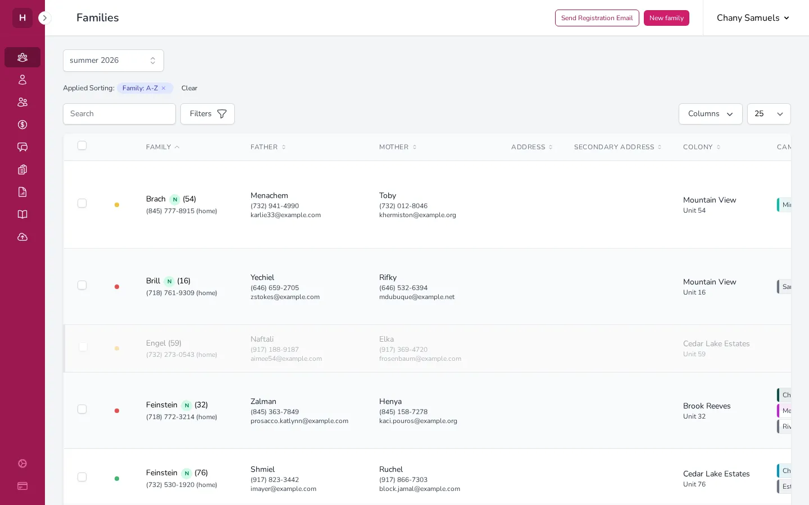Click father name Zalman
This screenshot has height=505, width=809.
click(263, 402)
